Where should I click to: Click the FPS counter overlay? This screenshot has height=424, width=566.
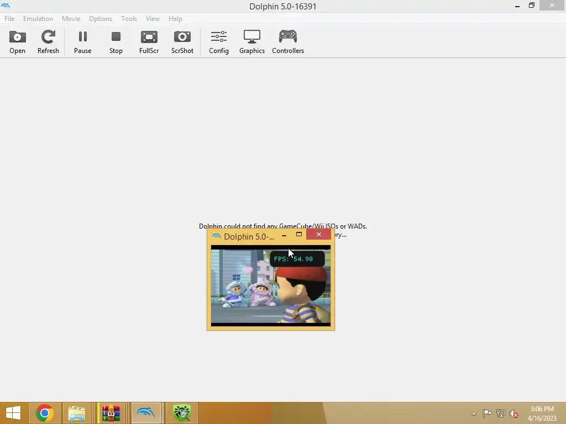pos(297,259)
